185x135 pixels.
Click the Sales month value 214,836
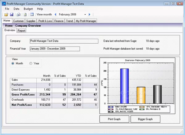[x=46, y=80]
